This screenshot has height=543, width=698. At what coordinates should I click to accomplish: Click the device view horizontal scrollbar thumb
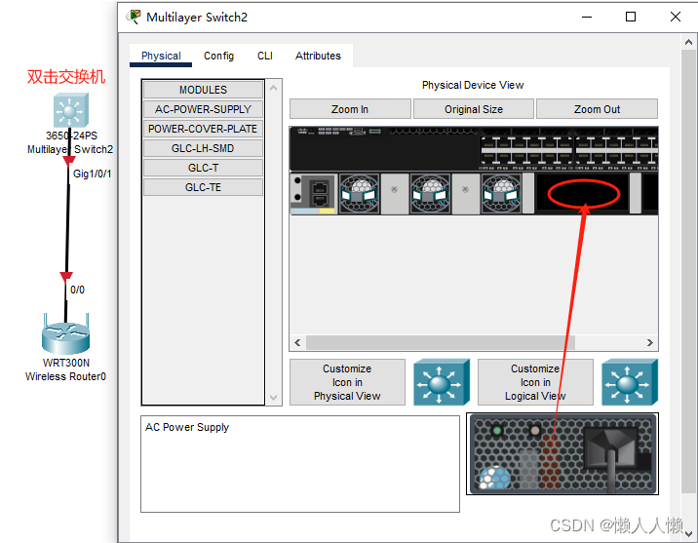click(441, 343)
